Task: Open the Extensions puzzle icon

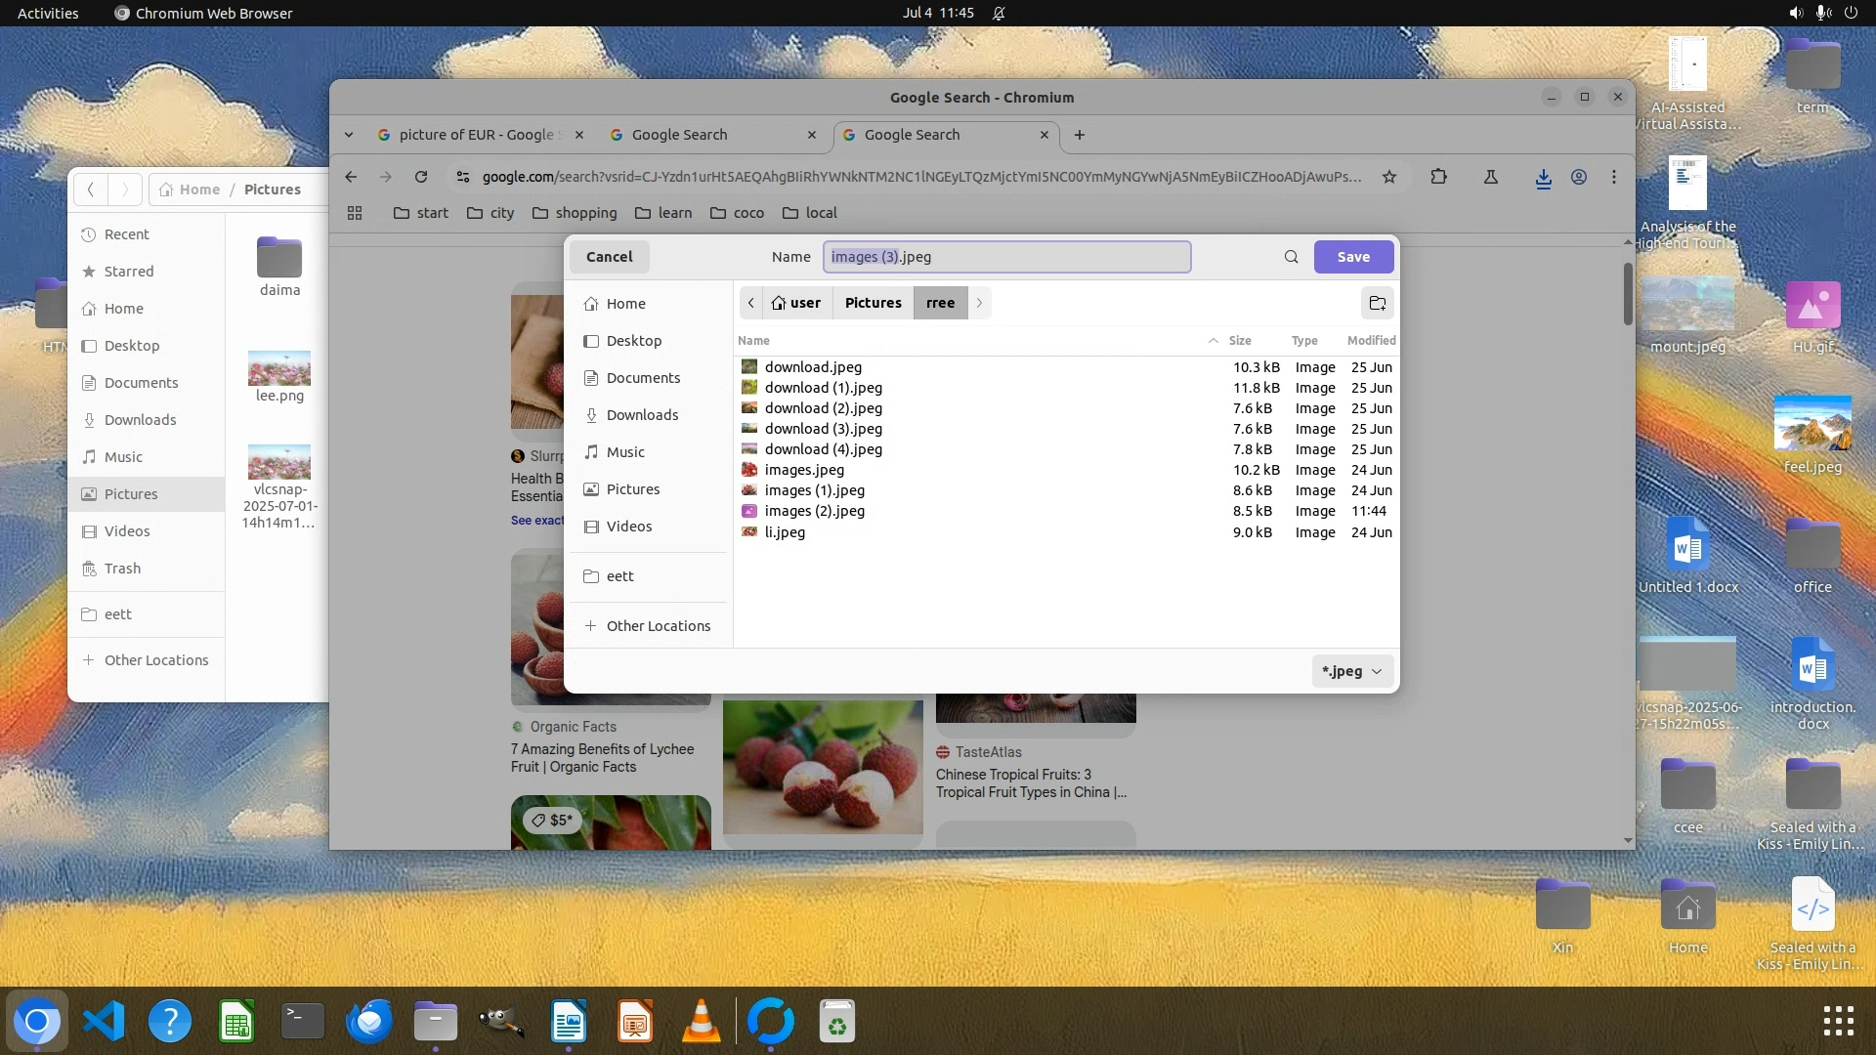Action: 1438,177
